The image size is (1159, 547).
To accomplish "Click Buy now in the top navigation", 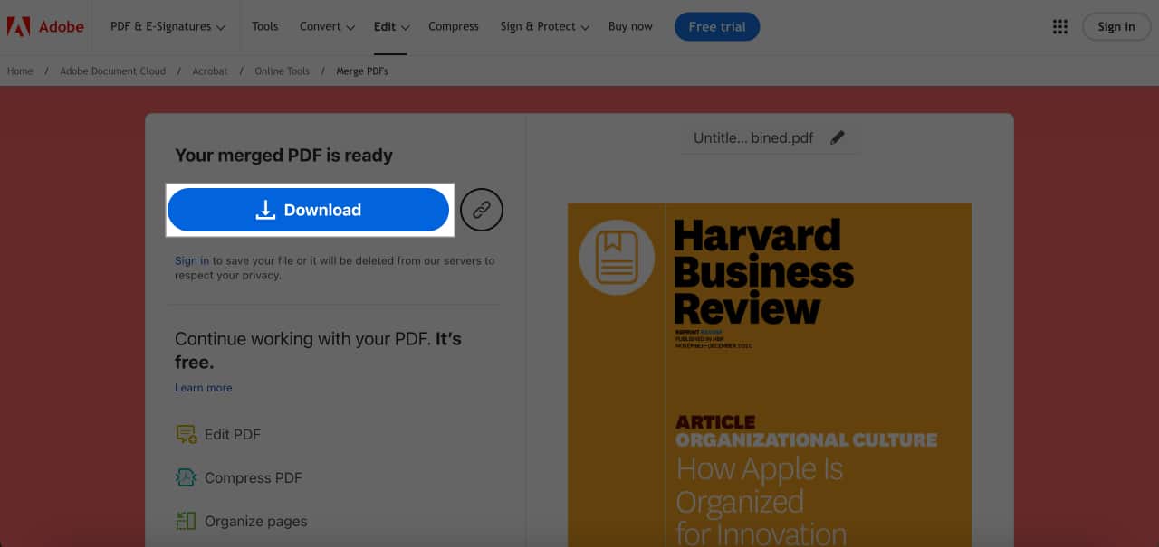I will [x=630, y=26].
